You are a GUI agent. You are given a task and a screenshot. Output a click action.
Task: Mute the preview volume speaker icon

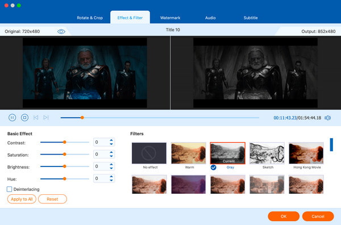coord(327,118)
